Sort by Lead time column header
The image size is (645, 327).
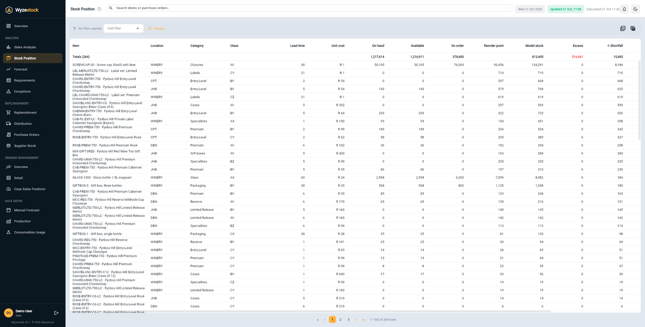(297, 46)
